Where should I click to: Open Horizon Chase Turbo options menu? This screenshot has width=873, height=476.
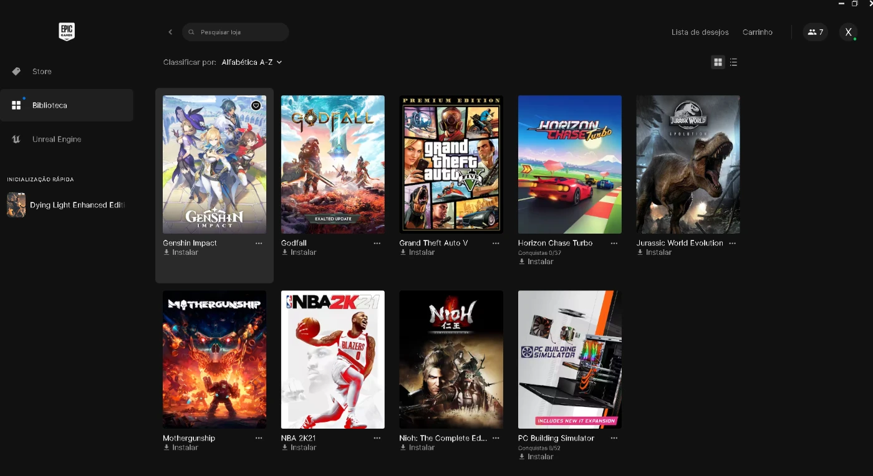[614, 243]
